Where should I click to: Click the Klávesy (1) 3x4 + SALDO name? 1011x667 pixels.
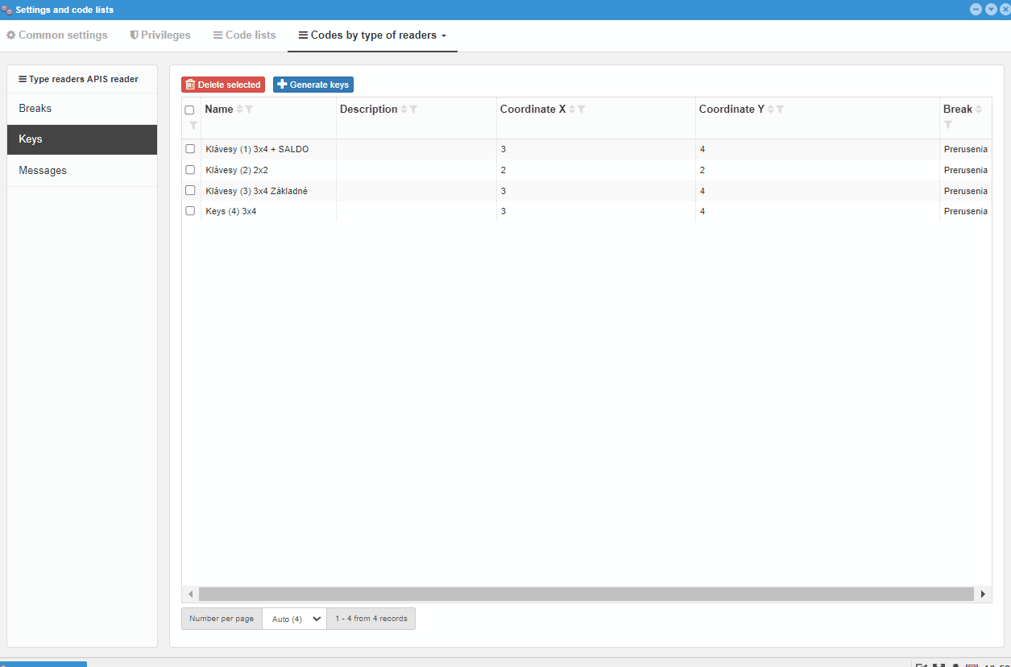coord(257,149)
